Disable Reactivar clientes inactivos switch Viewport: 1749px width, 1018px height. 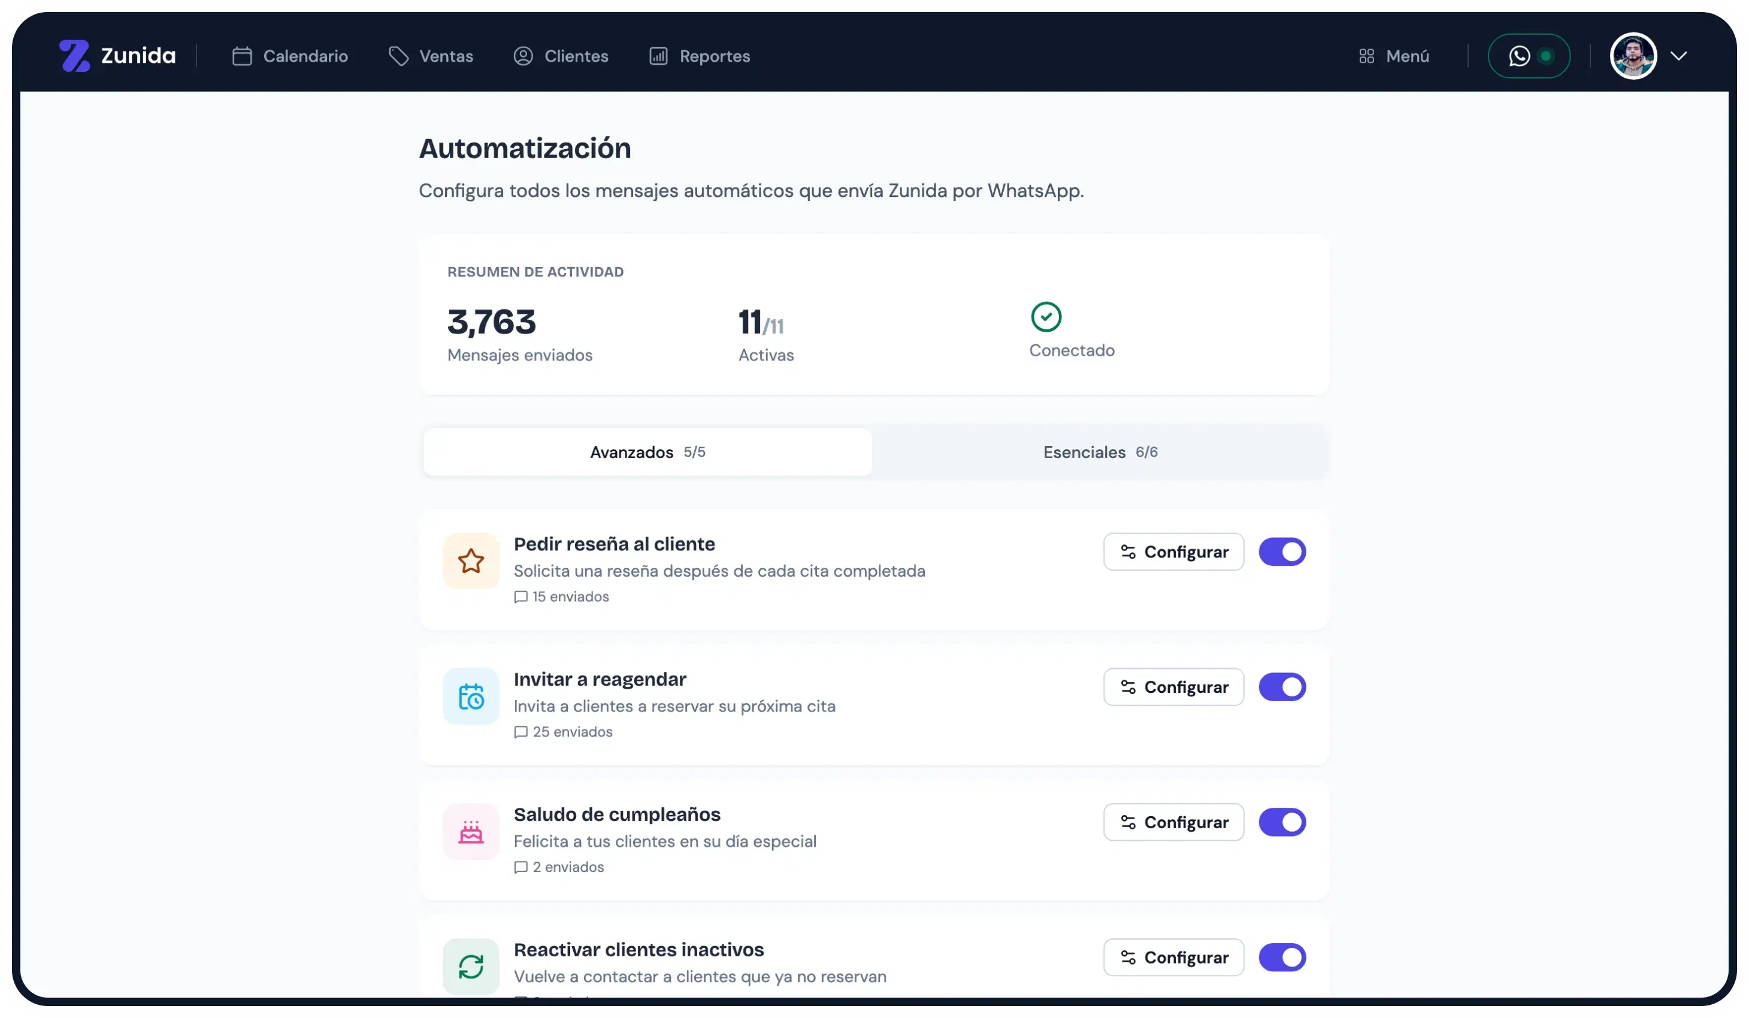pyautogui.click(x=1282, y=958)
